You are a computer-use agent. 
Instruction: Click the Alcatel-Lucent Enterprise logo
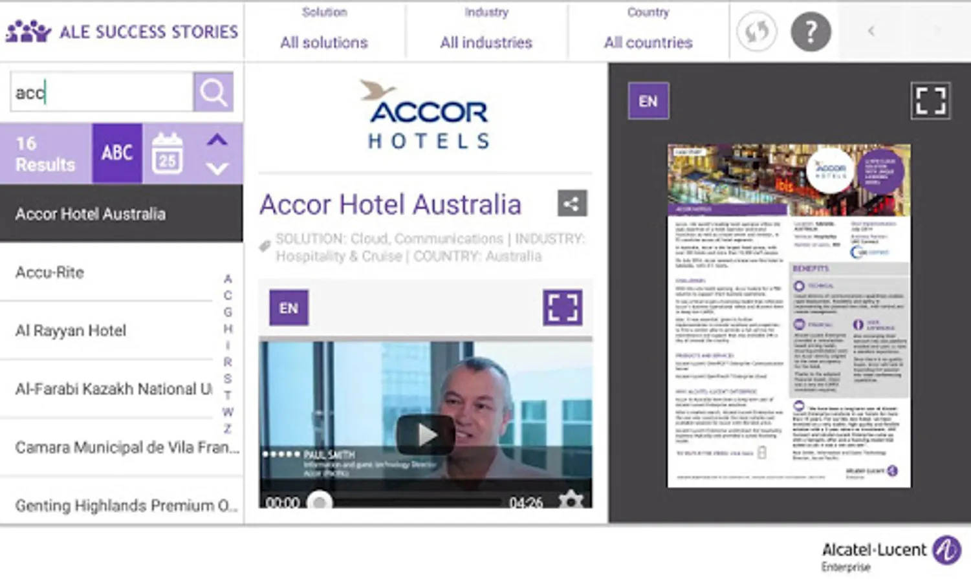coord(891,554)
